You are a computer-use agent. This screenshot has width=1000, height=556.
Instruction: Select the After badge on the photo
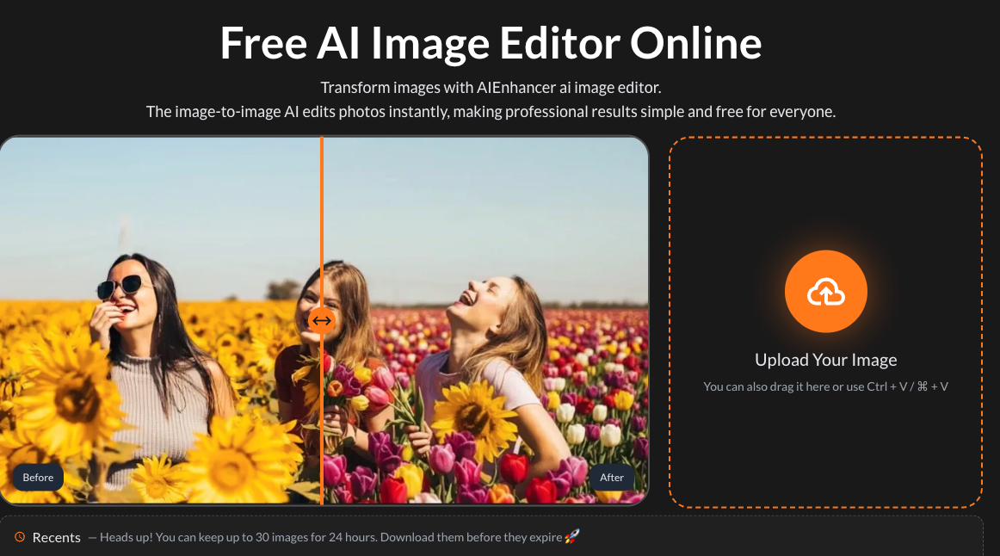(x=612, y=478)
